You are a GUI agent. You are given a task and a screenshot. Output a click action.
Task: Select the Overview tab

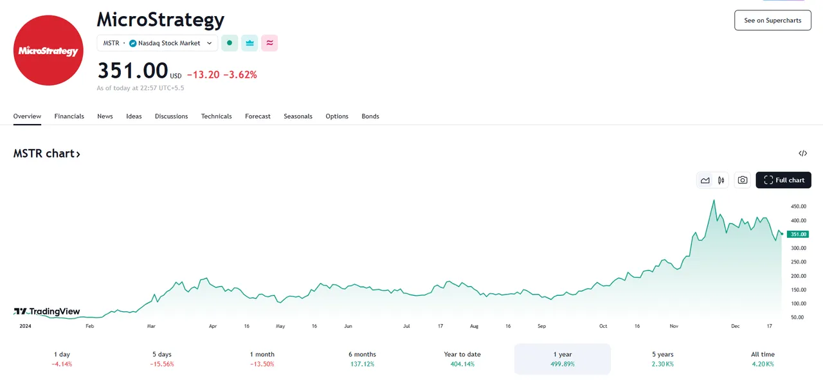[27, 116]
